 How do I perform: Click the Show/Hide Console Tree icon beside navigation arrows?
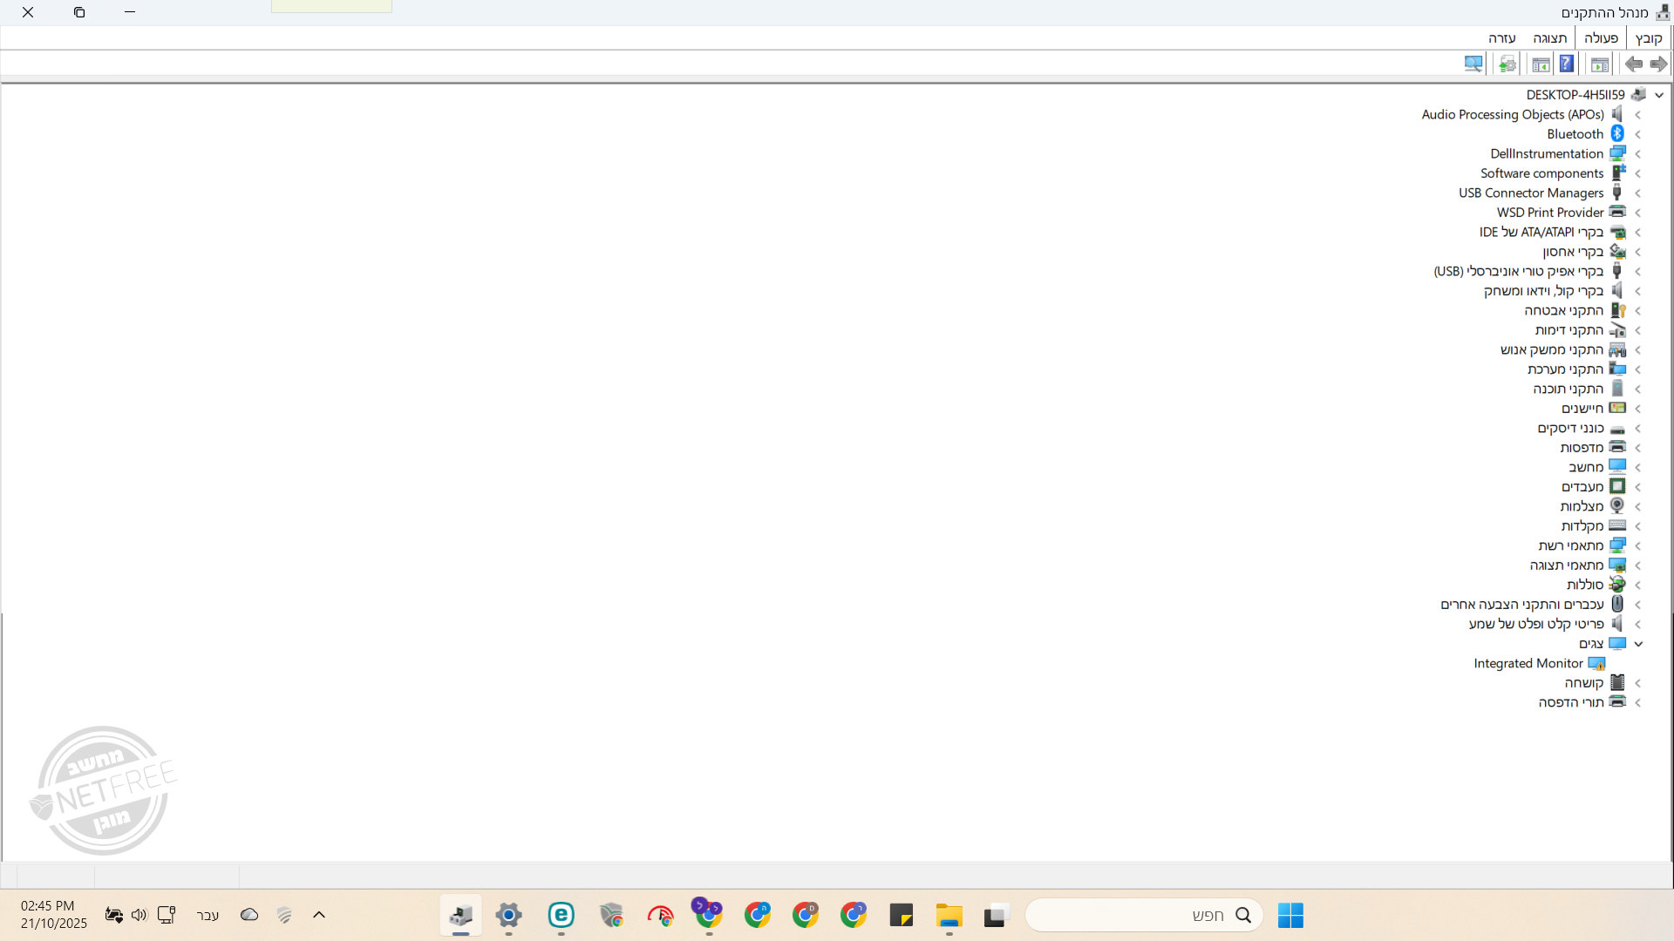[1600, 64]
